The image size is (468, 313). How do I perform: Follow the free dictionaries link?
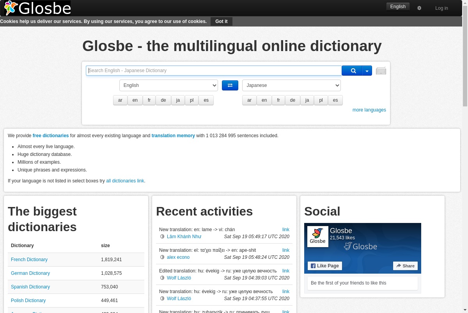tap(51, 136)
